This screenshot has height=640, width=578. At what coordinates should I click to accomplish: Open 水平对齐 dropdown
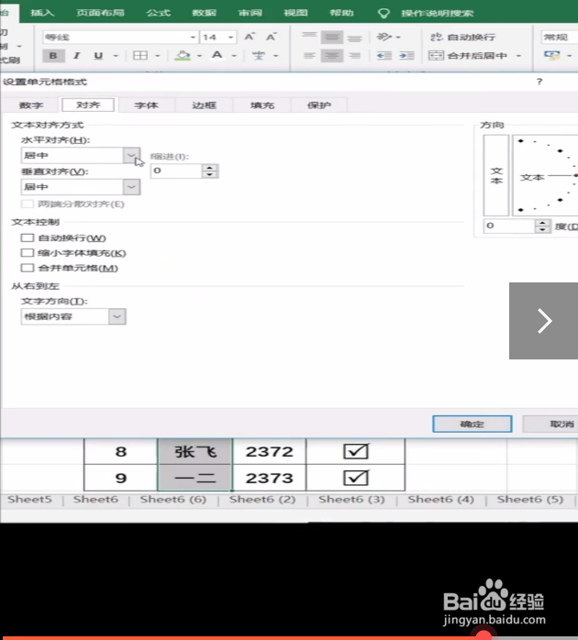131,156
